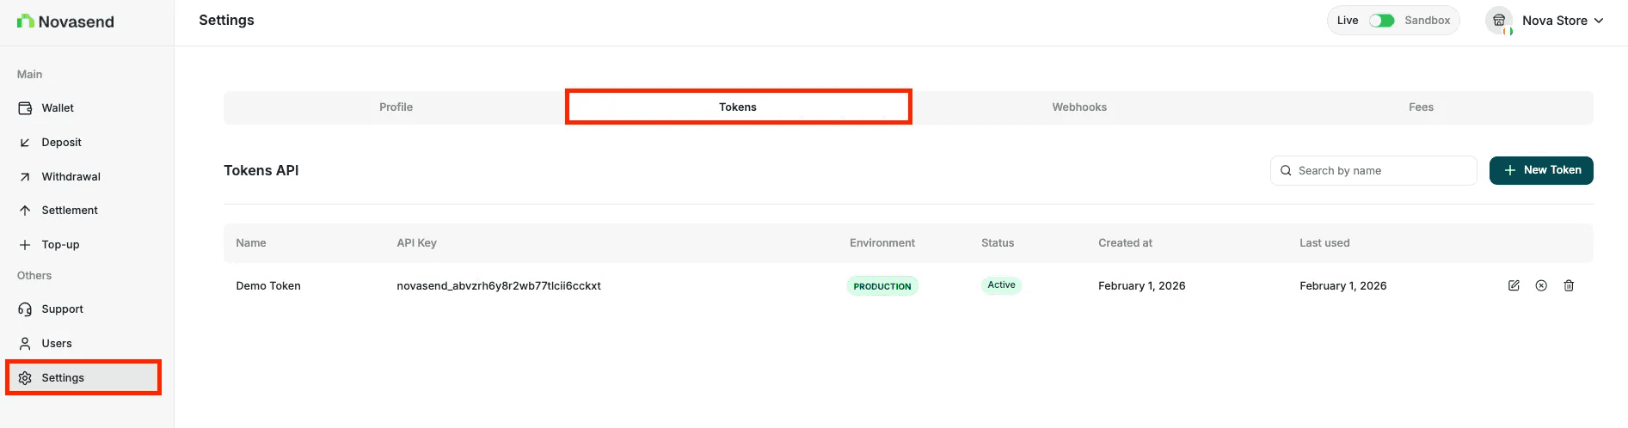Click the Novasend logo icon

coord(26,21)
